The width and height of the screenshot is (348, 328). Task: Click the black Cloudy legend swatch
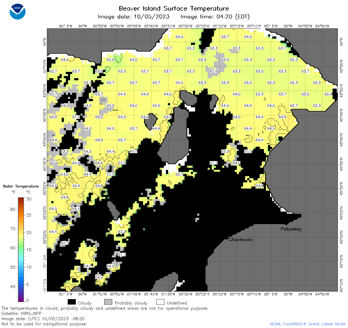(x=72, y=302)
